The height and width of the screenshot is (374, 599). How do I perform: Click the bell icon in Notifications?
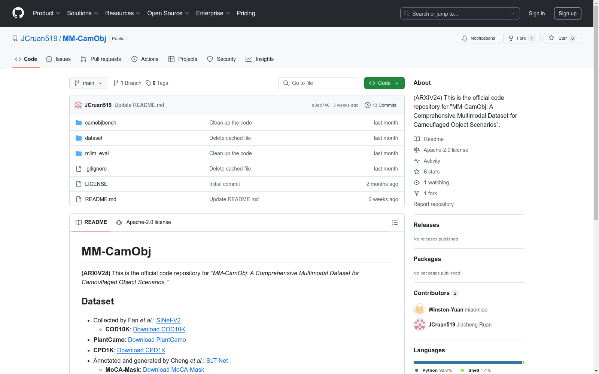pos(465,38)
